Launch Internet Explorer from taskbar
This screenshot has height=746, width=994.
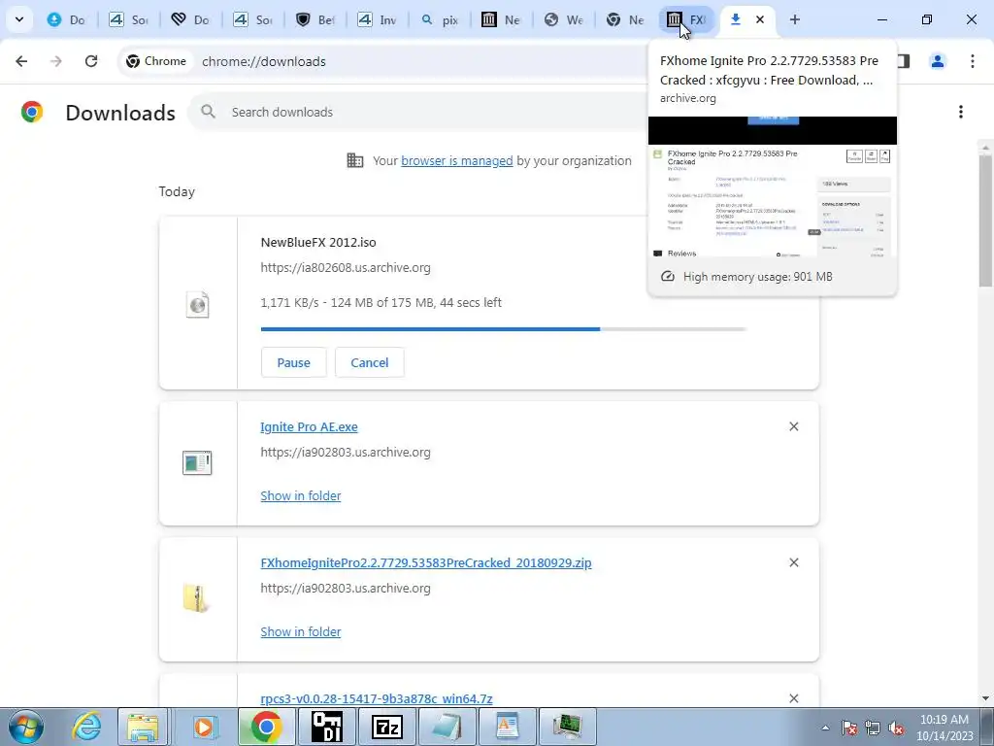86,727
